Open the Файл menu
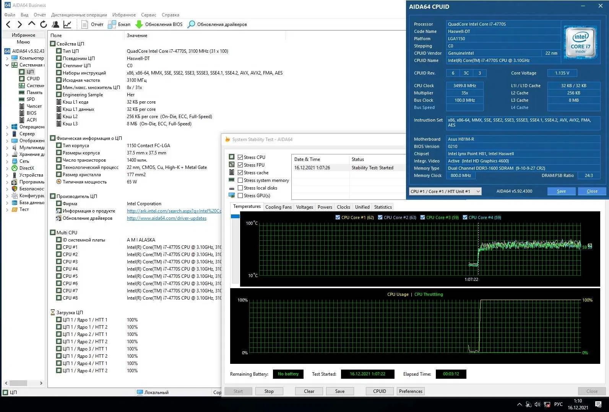This screenshot has height=412, width=609. [x=10, y=15]
